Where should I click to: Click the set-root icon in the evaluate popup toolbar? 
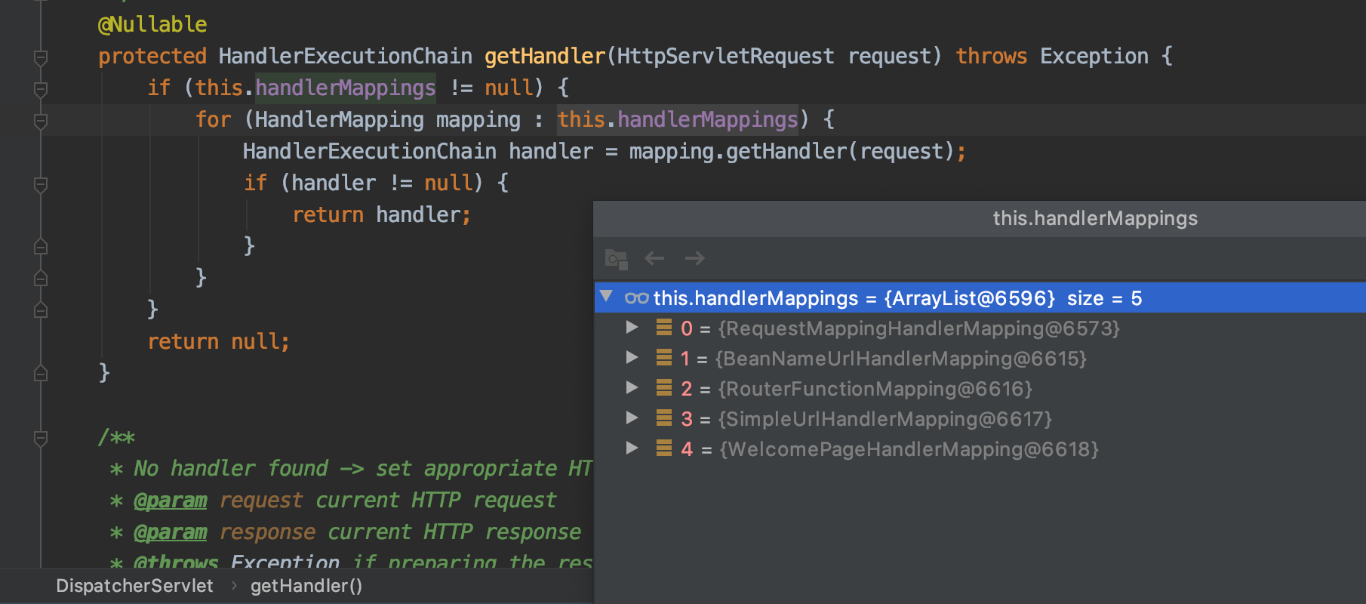pos(617,259)
